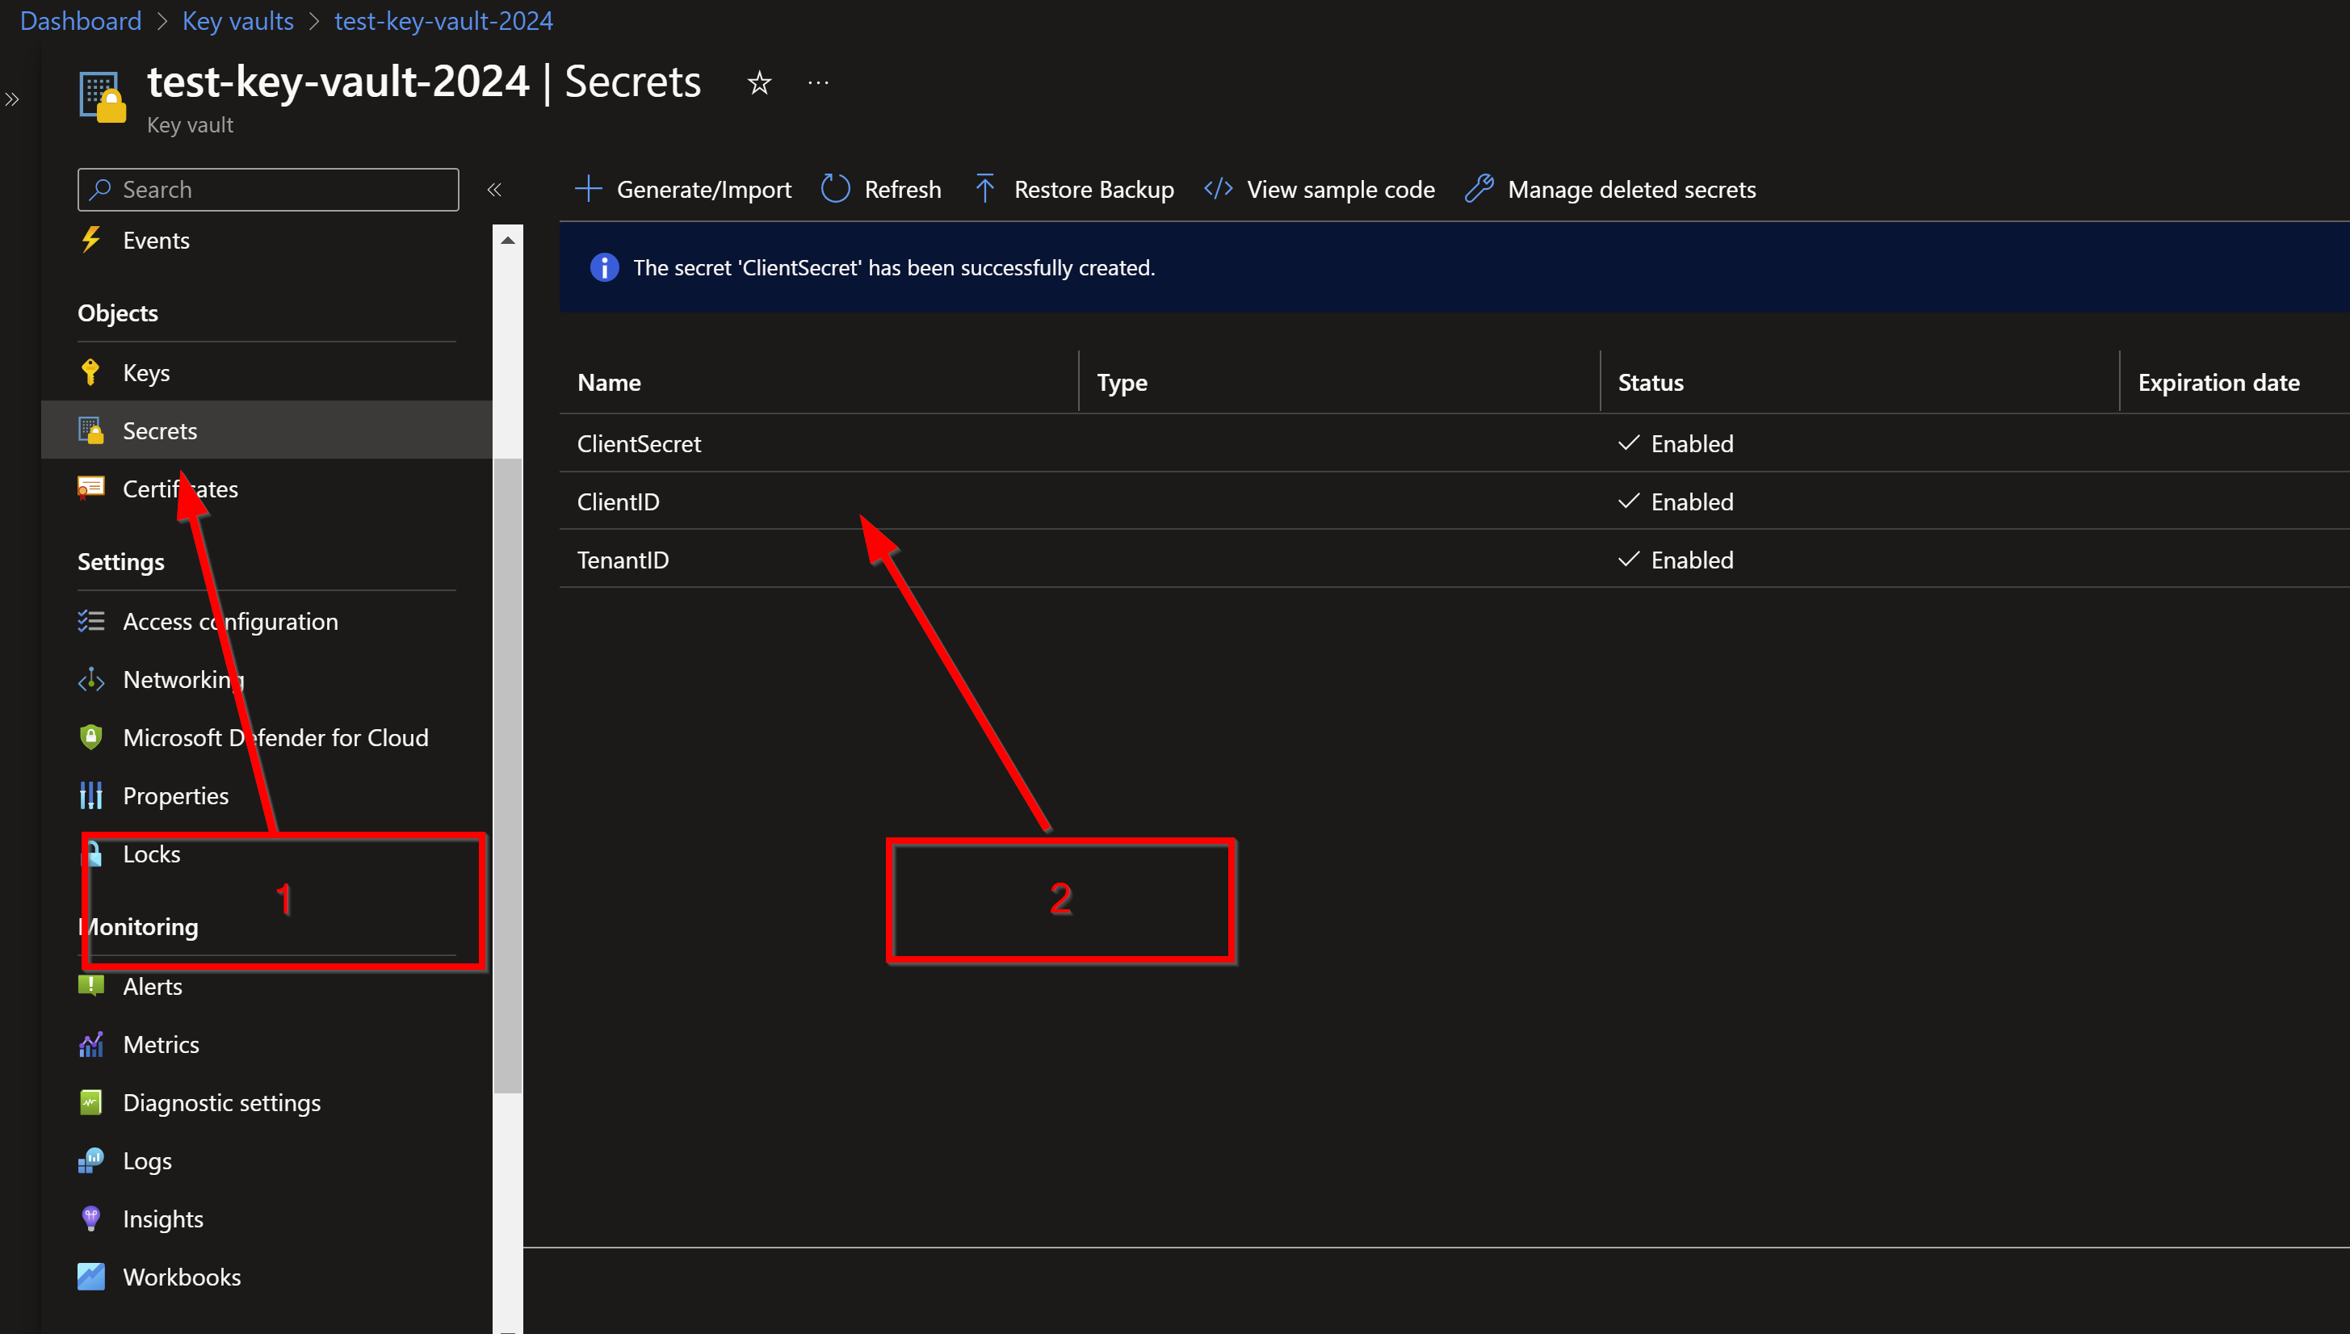This screenshot has height=1334, width=2350.
Task: Click the Certificates sidebar icon
Action: pos(90,489)
